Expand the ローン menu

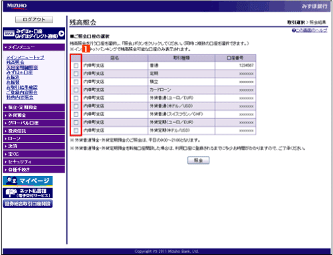(x=34, y=138)
